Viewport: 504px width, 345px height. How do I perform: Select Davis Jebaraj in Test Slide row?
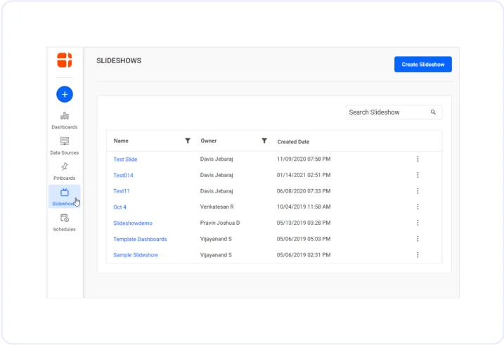coord(217,159)
